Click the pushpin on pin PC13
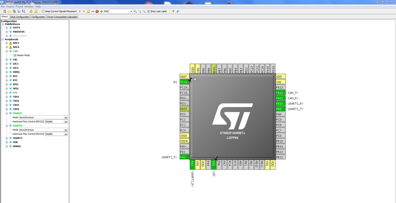Viewport: 396px width, 203px height. (x=190, y=80)
